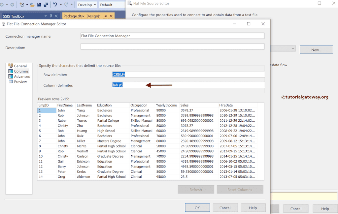Viewport: 338px width, 214px height.
Task: Click the Open File icon in the toolbar
Action: pyautogui.click(x=31, y=5)
